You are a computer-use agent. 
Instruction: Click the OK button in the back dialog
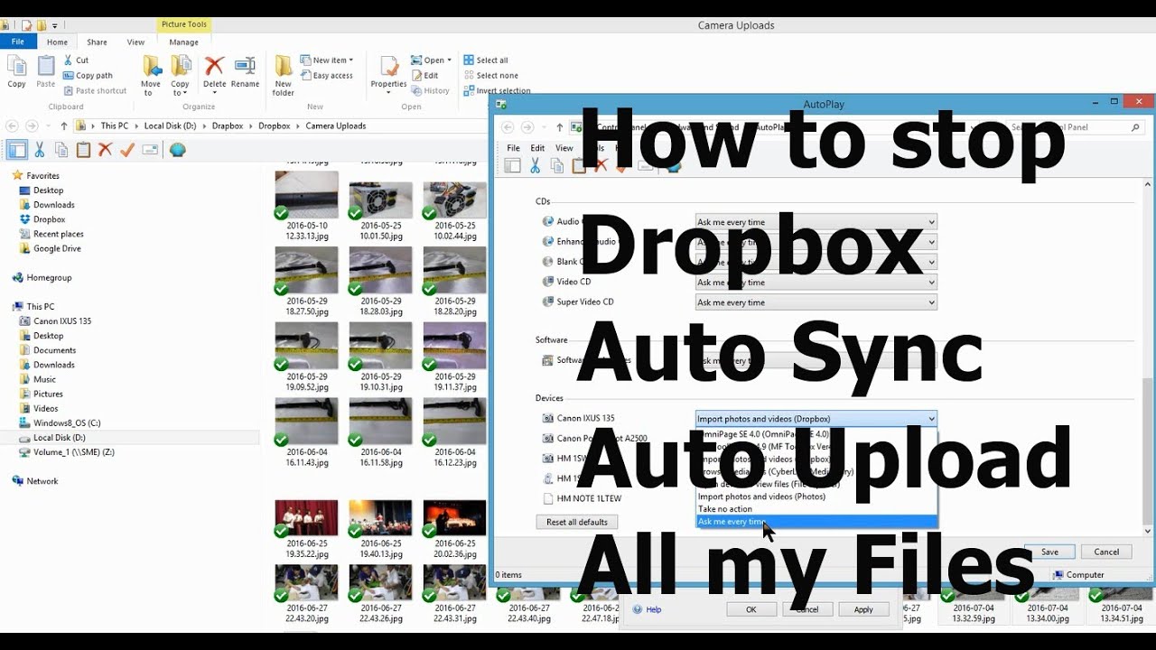point(750,609)
